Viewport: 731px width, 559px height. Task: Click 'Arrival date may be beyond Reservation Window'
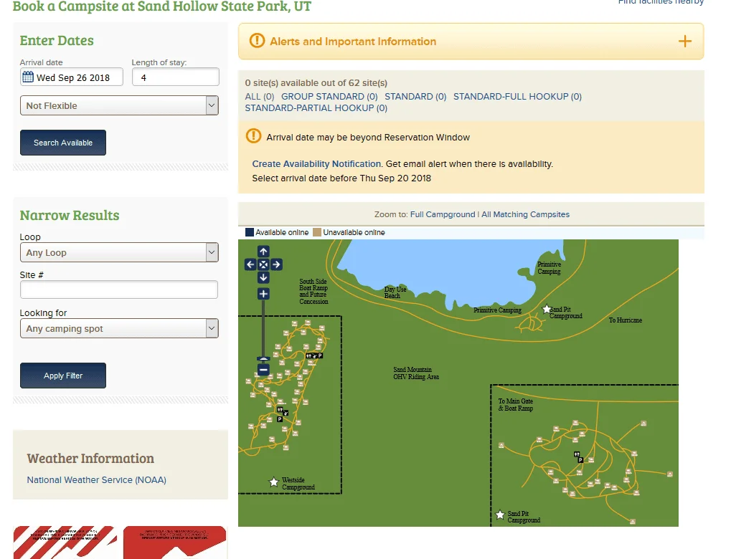pyautogui.click(x=368, y=138)
